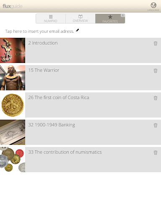The height and width of the screenshot is (215, 161).
Task: Open '33 The contribution of numismatics' entry
Action: pyautogui.click(x=93, y=160)
